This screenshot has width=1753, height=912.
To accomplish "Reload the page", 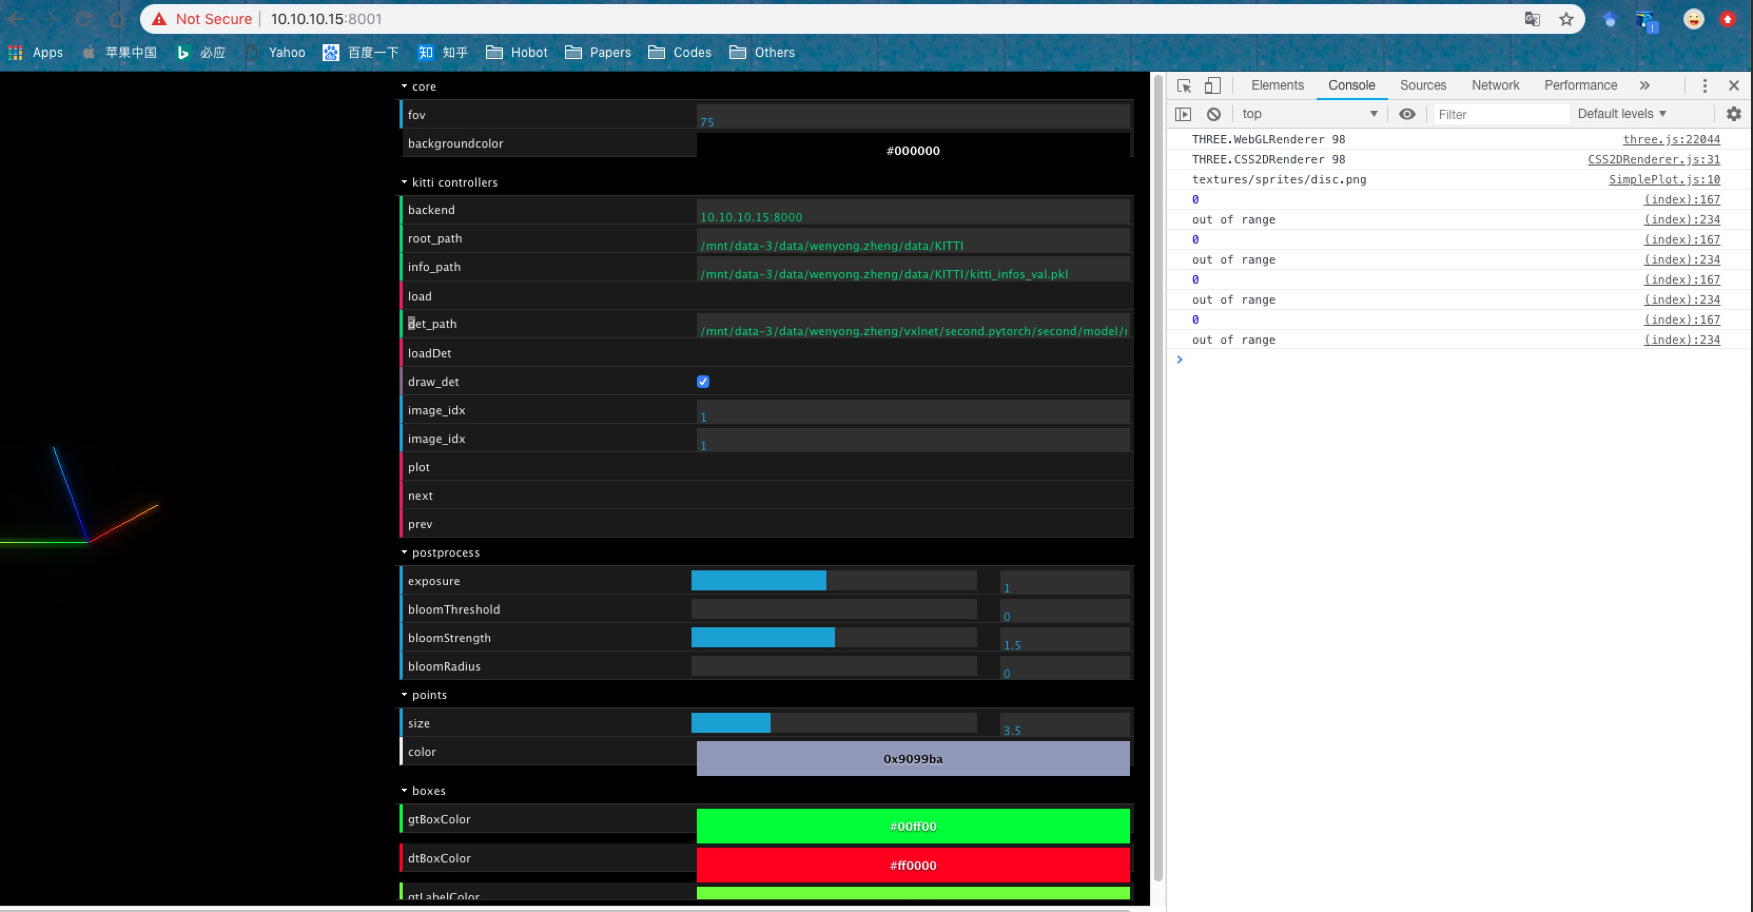I will click(83, 18).
